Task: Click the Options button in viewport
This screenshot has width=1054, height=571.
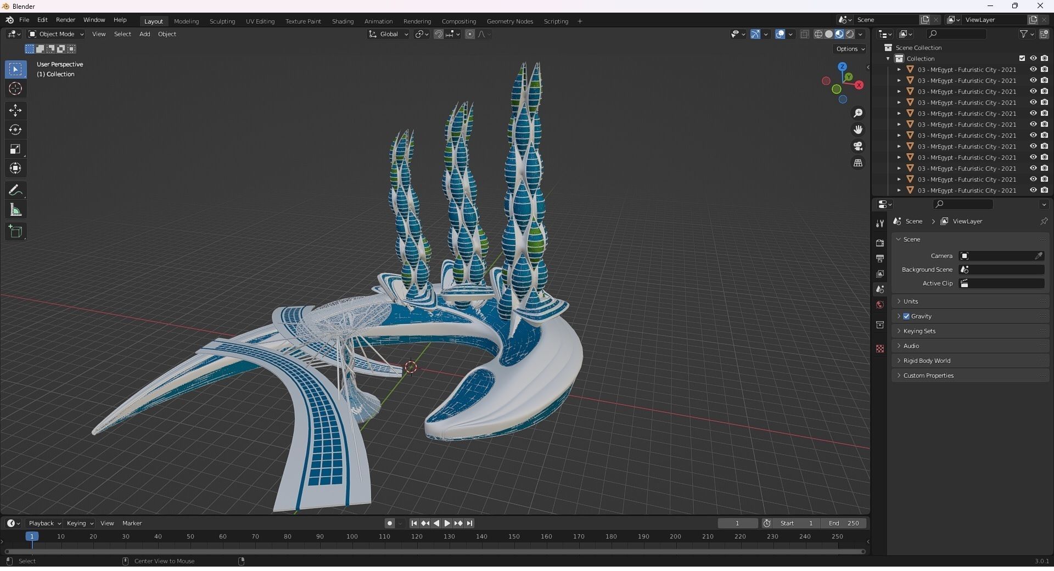Action: (850, 49)
